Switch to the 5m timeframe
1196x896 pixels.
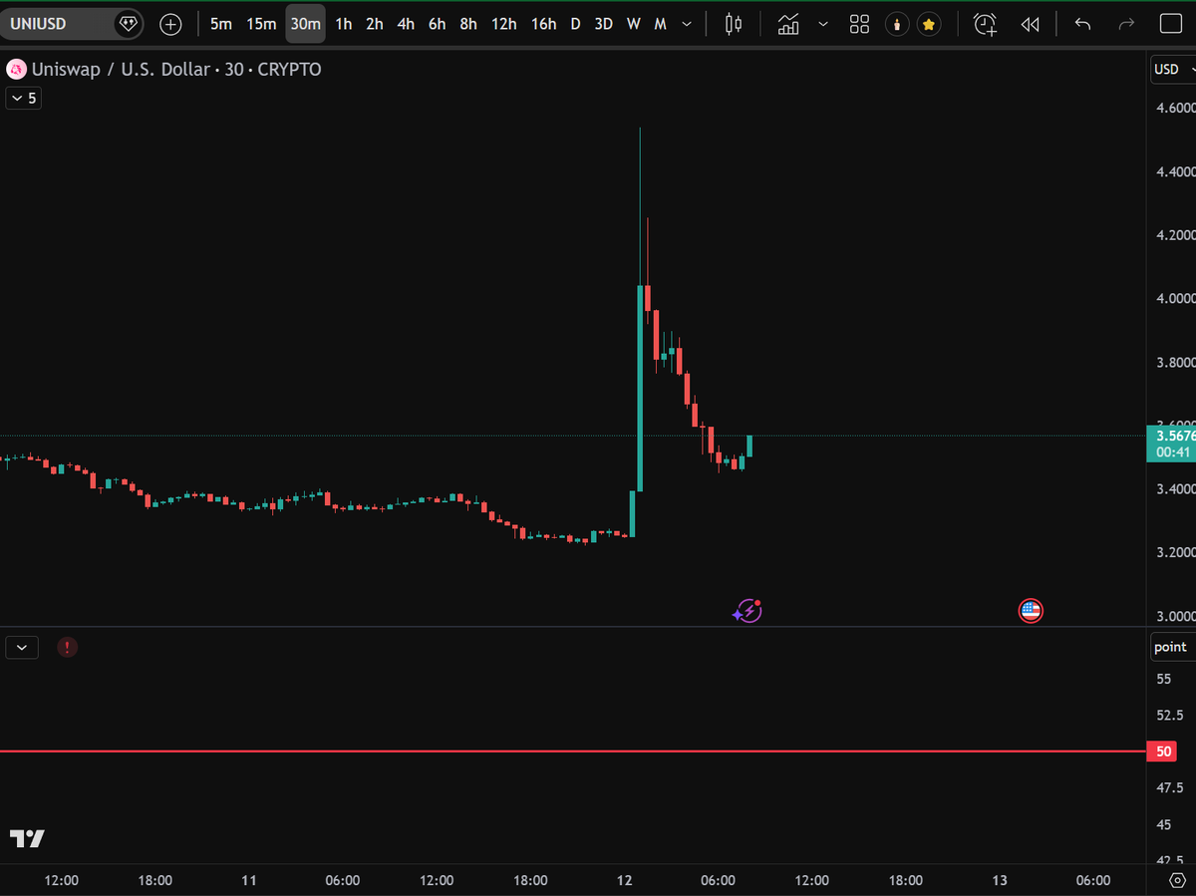point(220,24)
